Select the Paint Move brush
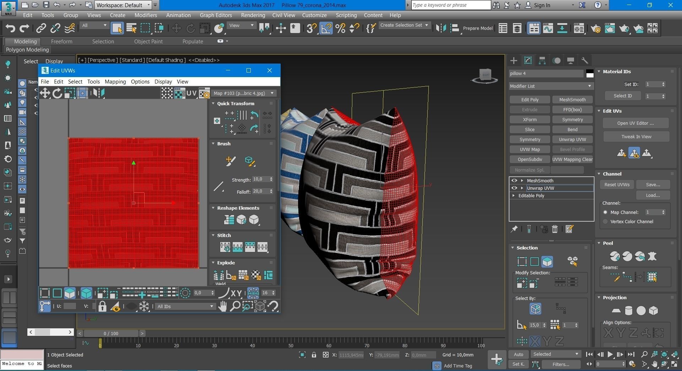This screenshot has height=371, width=682. coord(231,161)
